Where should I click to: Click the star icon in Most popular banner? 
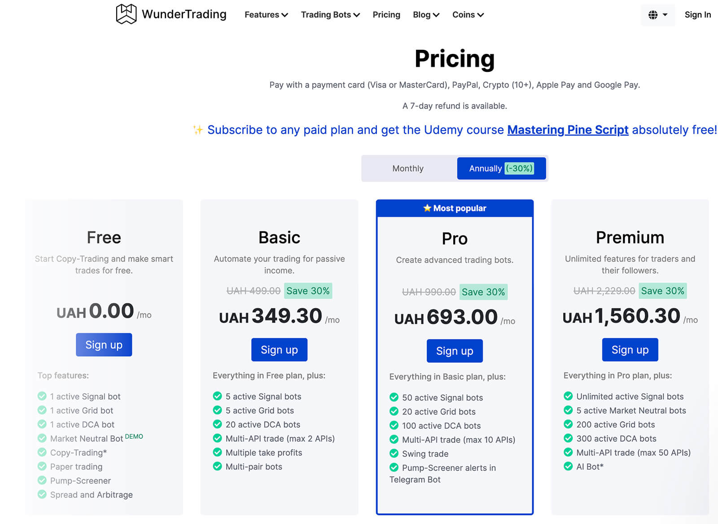427,208
